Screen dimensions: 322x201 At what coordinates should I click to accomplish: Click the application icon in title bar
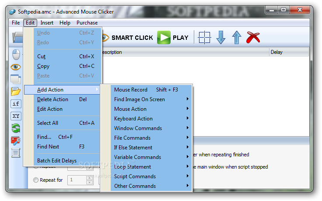click(12, 12)
